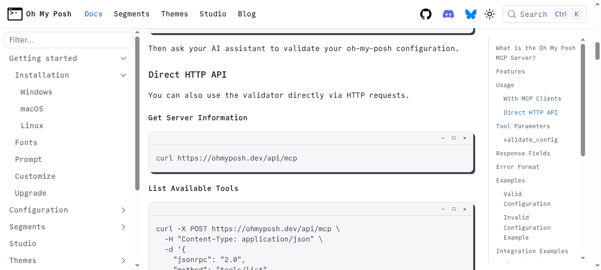Image resolution: width=601 pixels, height=270 pixels.
Task: Open the Studio sidebar item
Action: click(x=23, y=244)
